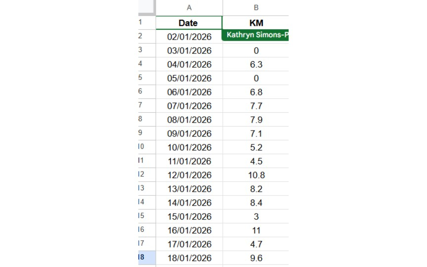Select row 2 header
427x267 pixels.
click(147, 36)
